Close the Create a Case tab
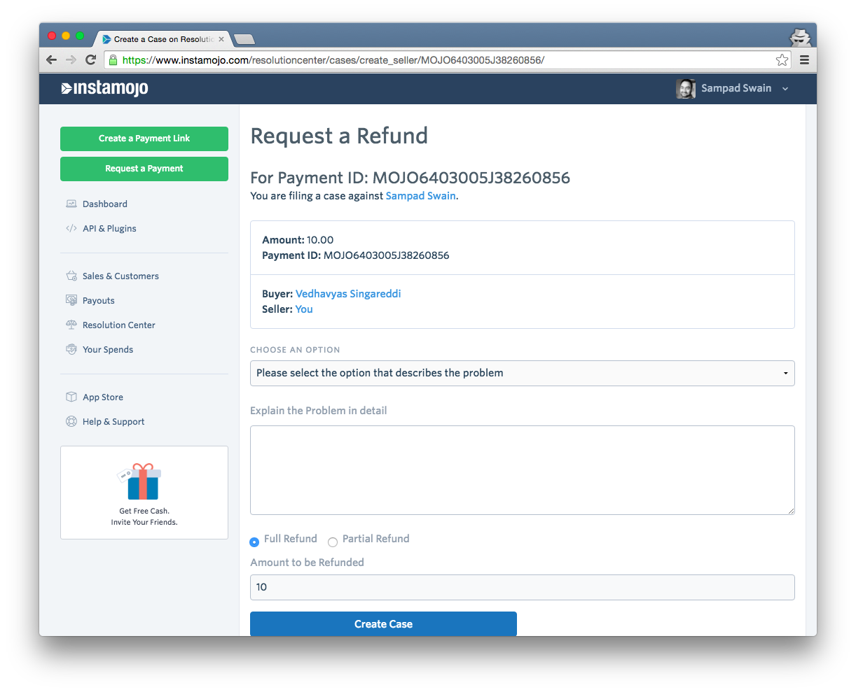Screen dimensions: 856x692 221,39
